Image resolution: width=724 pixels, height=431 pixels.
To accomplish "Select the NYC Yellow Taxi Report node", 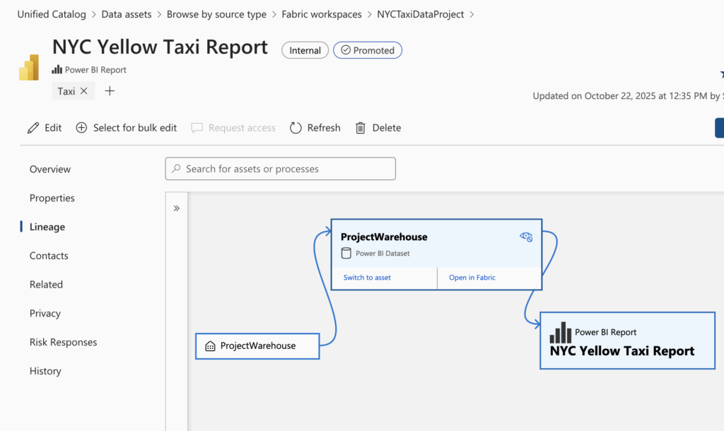I will [628, 341].
